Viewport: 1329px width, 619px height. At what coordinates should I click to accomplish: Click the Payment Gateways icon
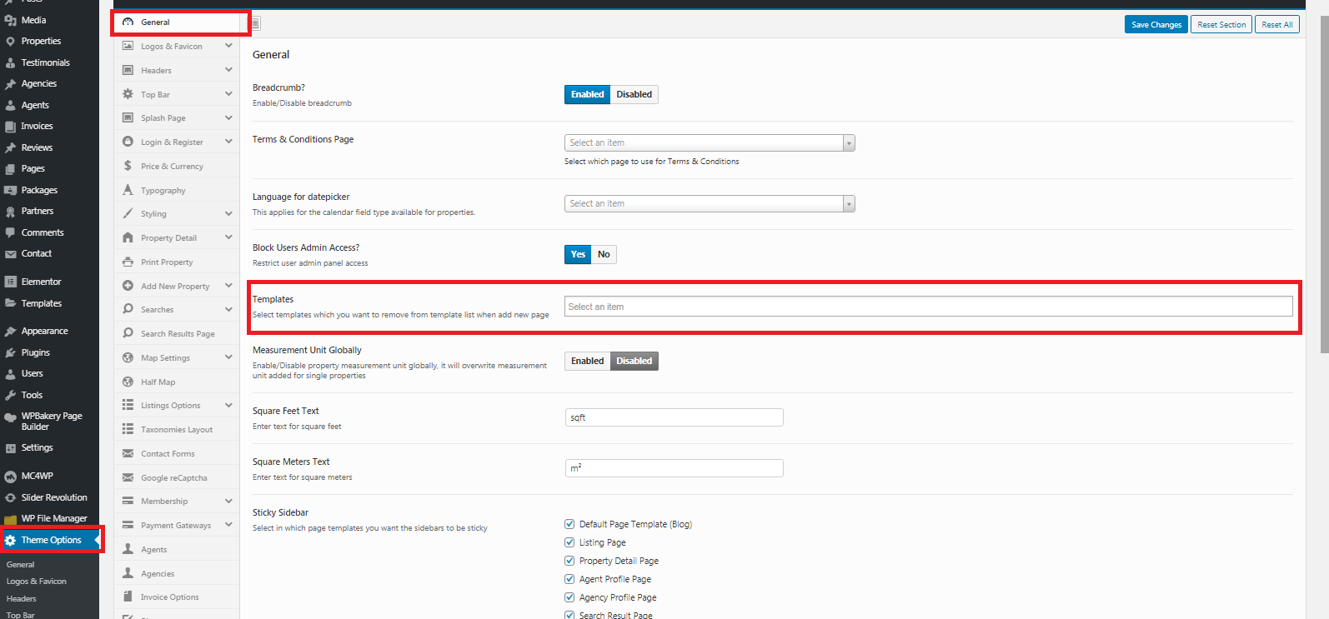[x=128, y=525]
